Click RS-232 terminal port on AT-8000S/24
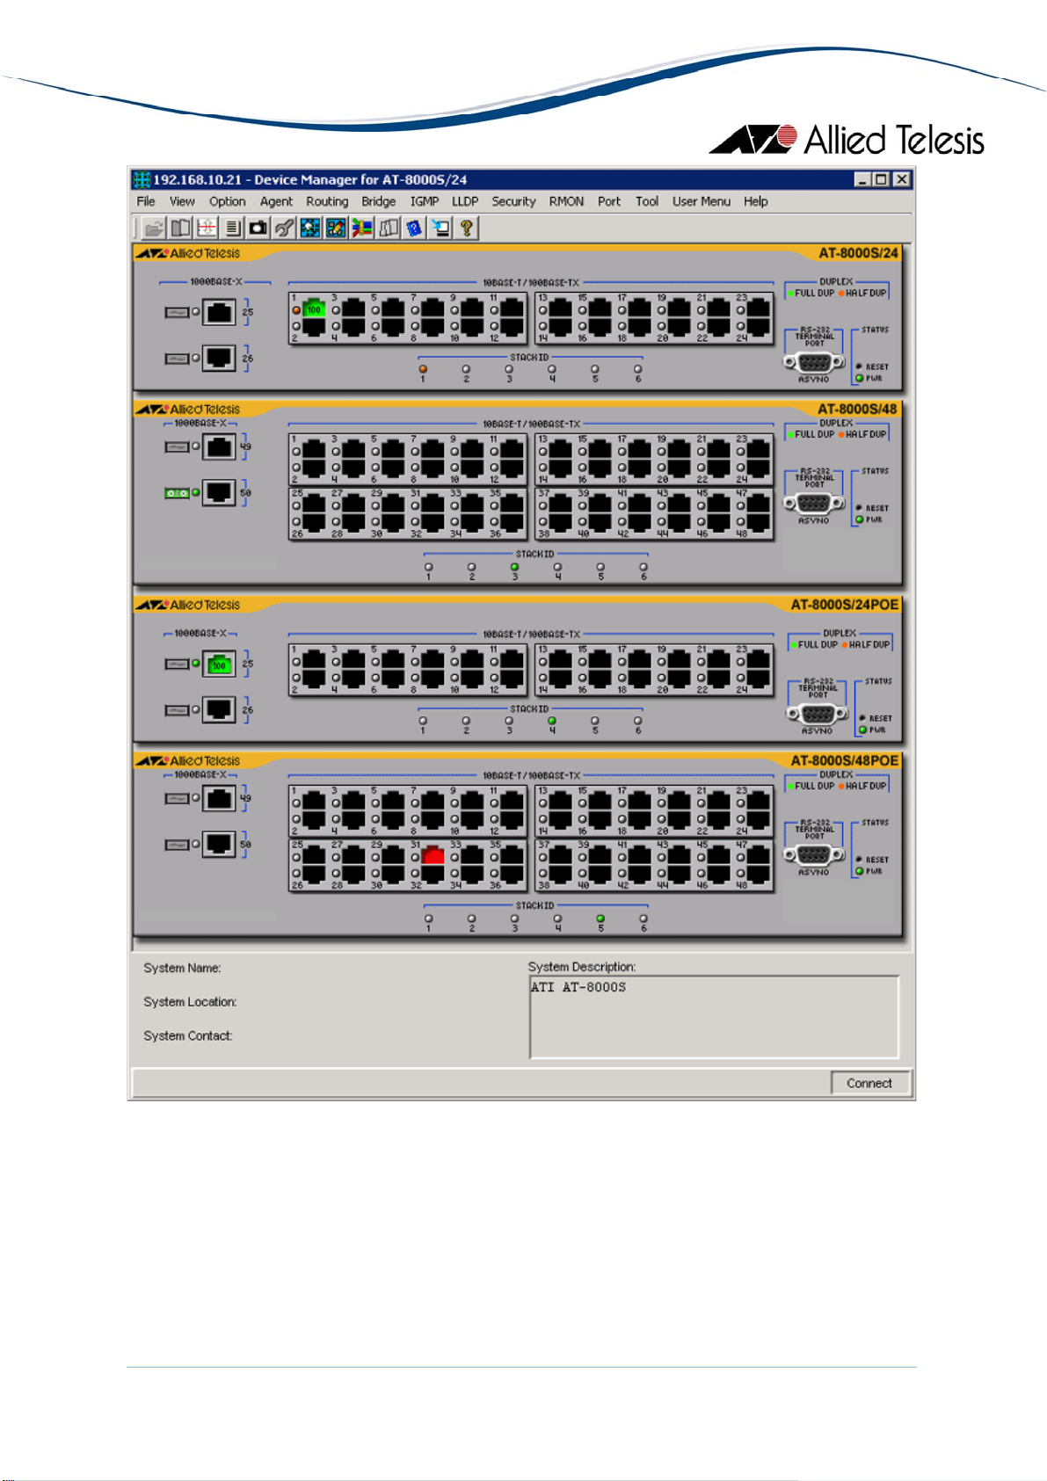This screenshot has height=1481, width=1047. 813,362
